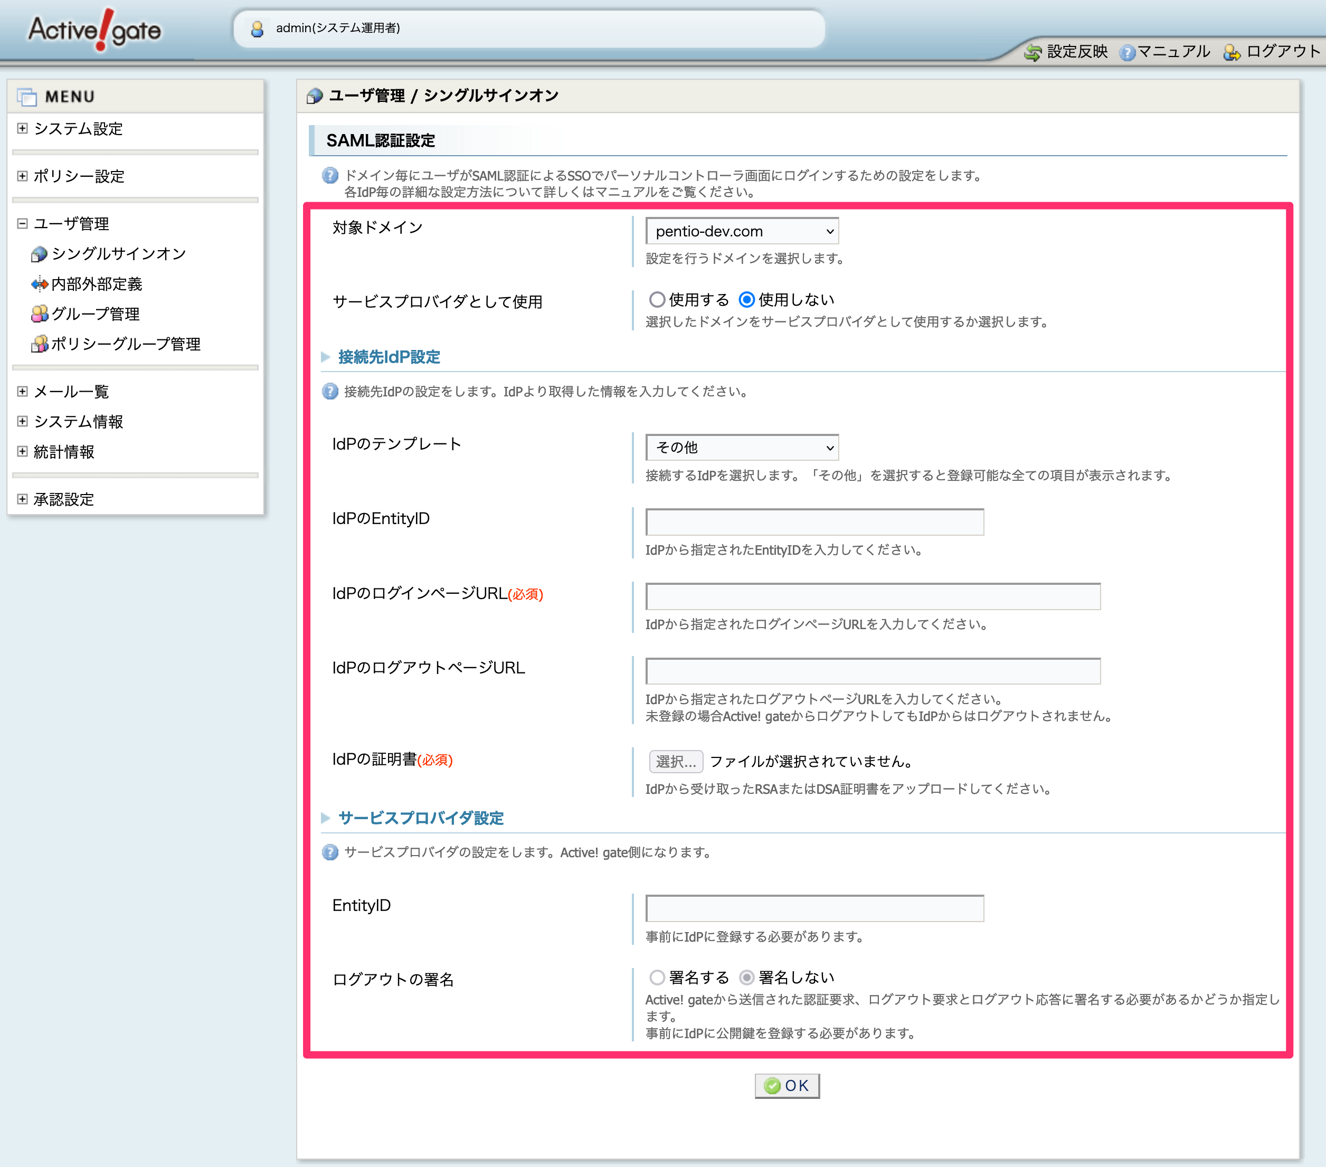The image size is (1326, 1167).
Task: Toggle the サービスプロバイダ設定 section triangle
Action: click(x=326, y=818)
